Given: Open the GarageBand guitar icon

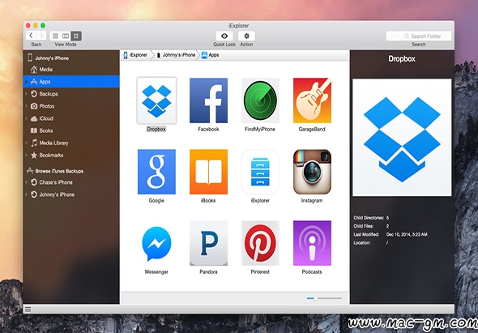Looking at the screenshot, I should 312,100.
